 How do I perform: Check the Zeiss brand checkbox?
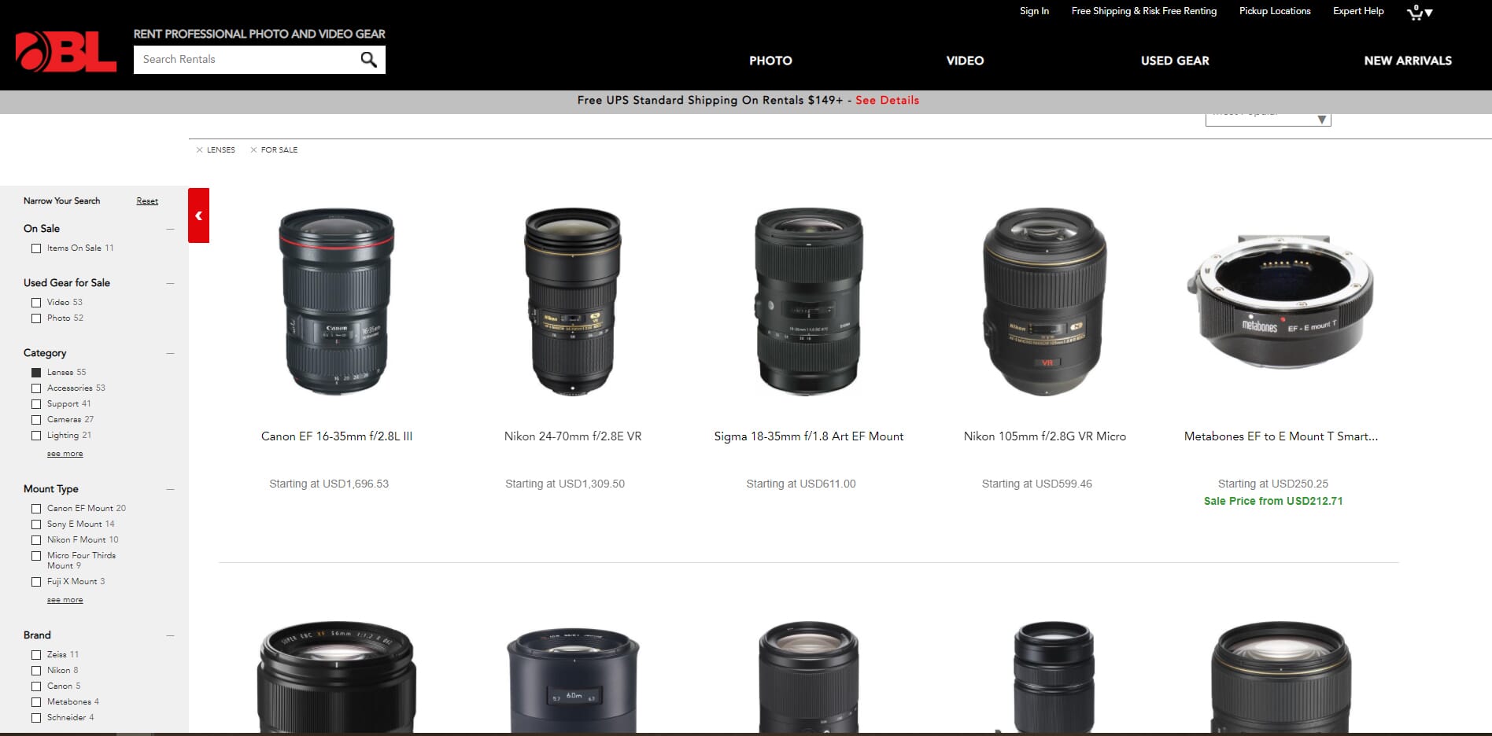coord(36,655)
